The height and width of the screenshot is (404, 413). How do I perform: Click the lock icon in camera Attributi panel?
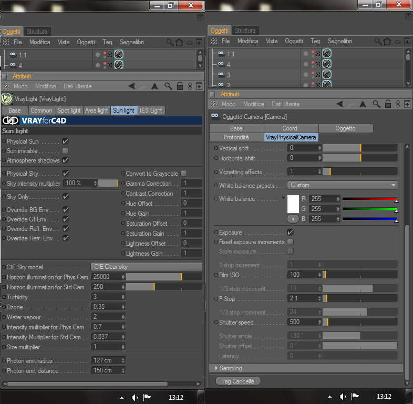pyautogui.click(x=388, y=104)
